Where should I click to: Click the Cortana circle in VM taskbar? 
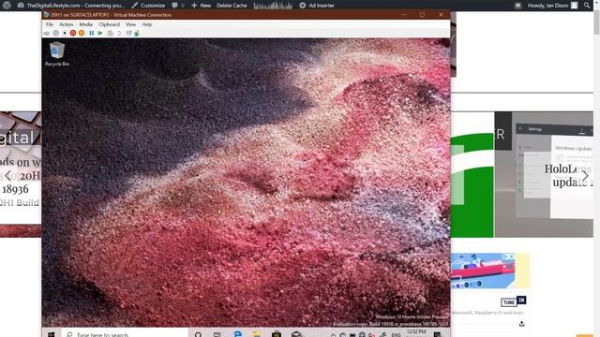(198, 334)
